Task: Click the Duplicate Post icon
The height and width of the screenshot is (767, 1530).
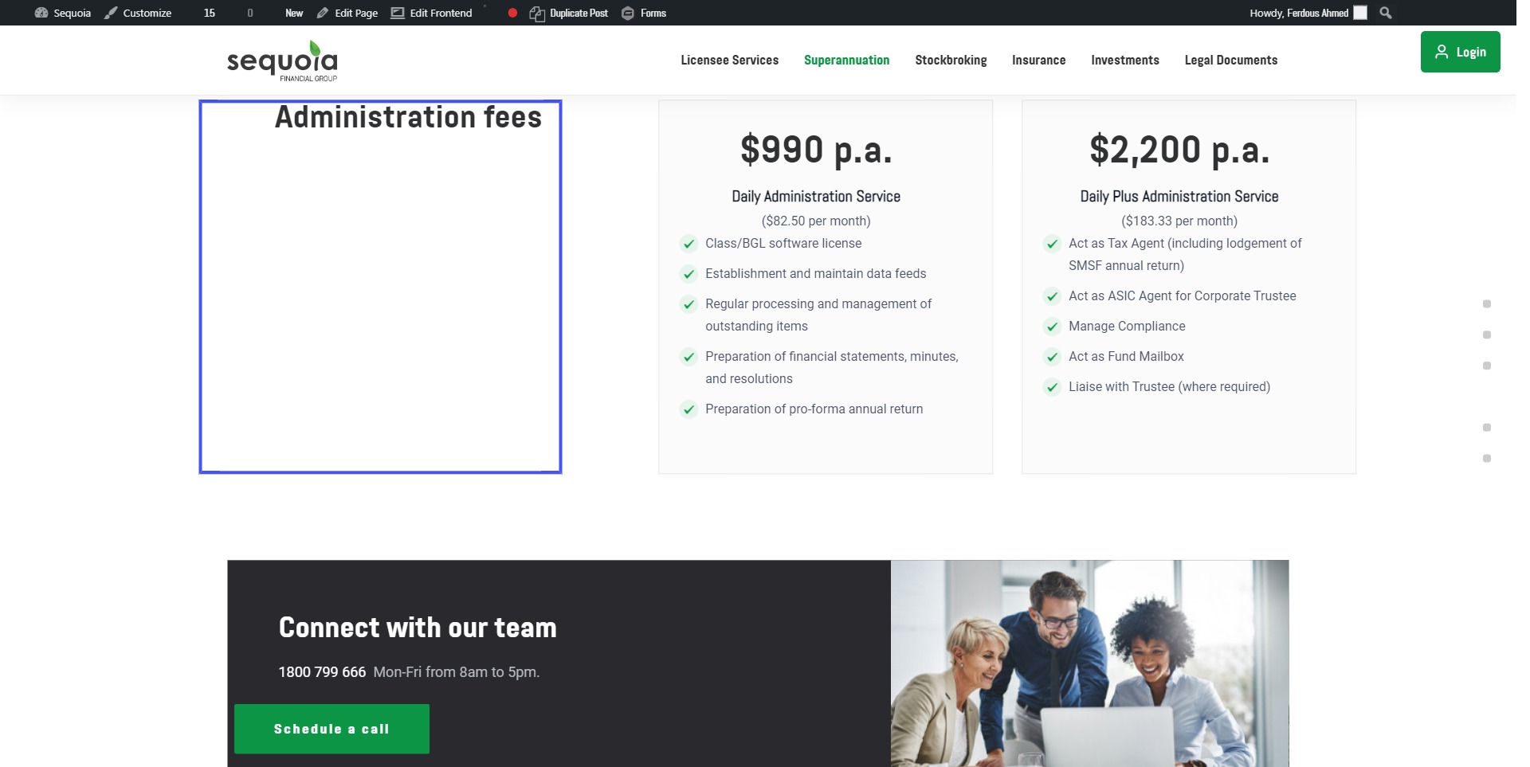Action: point(537,14)
